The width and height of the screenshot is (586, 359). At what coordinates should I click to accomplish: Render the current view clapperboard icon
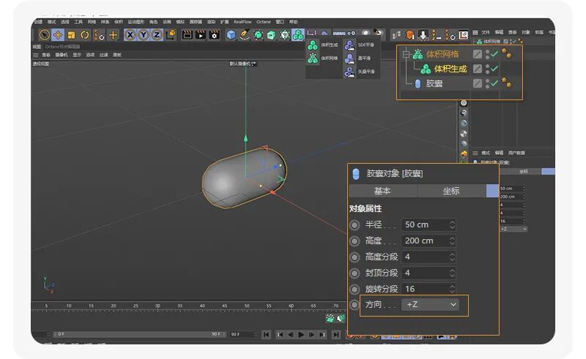point(188,35)
